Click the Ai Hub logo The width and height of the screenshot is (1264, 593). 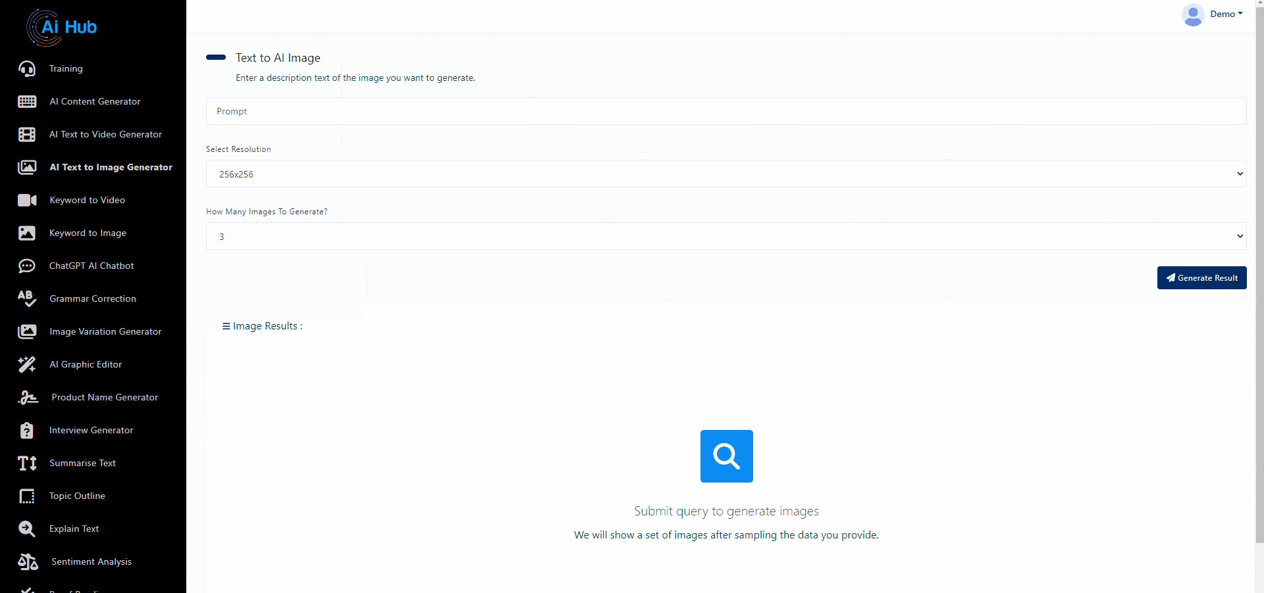(62, 27)
